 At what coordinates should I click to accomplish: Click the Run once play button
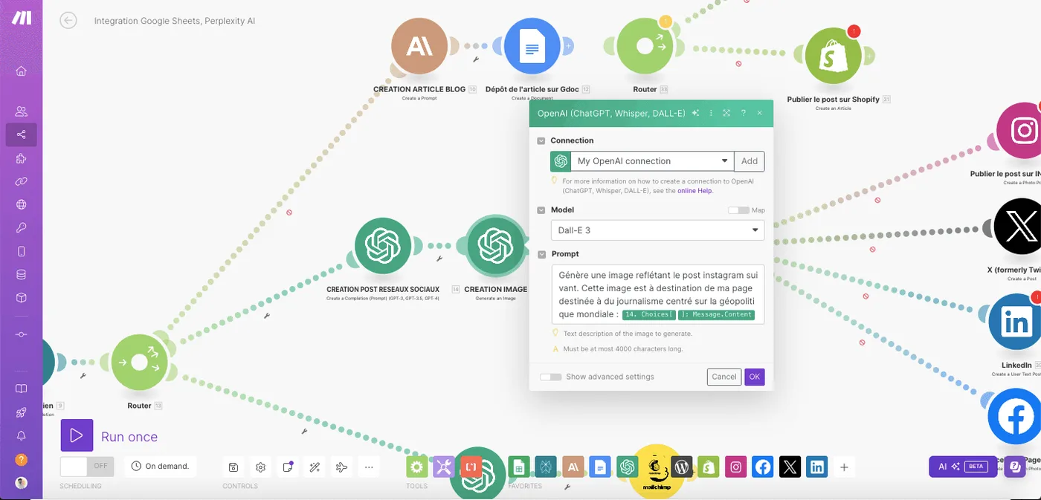77,436
